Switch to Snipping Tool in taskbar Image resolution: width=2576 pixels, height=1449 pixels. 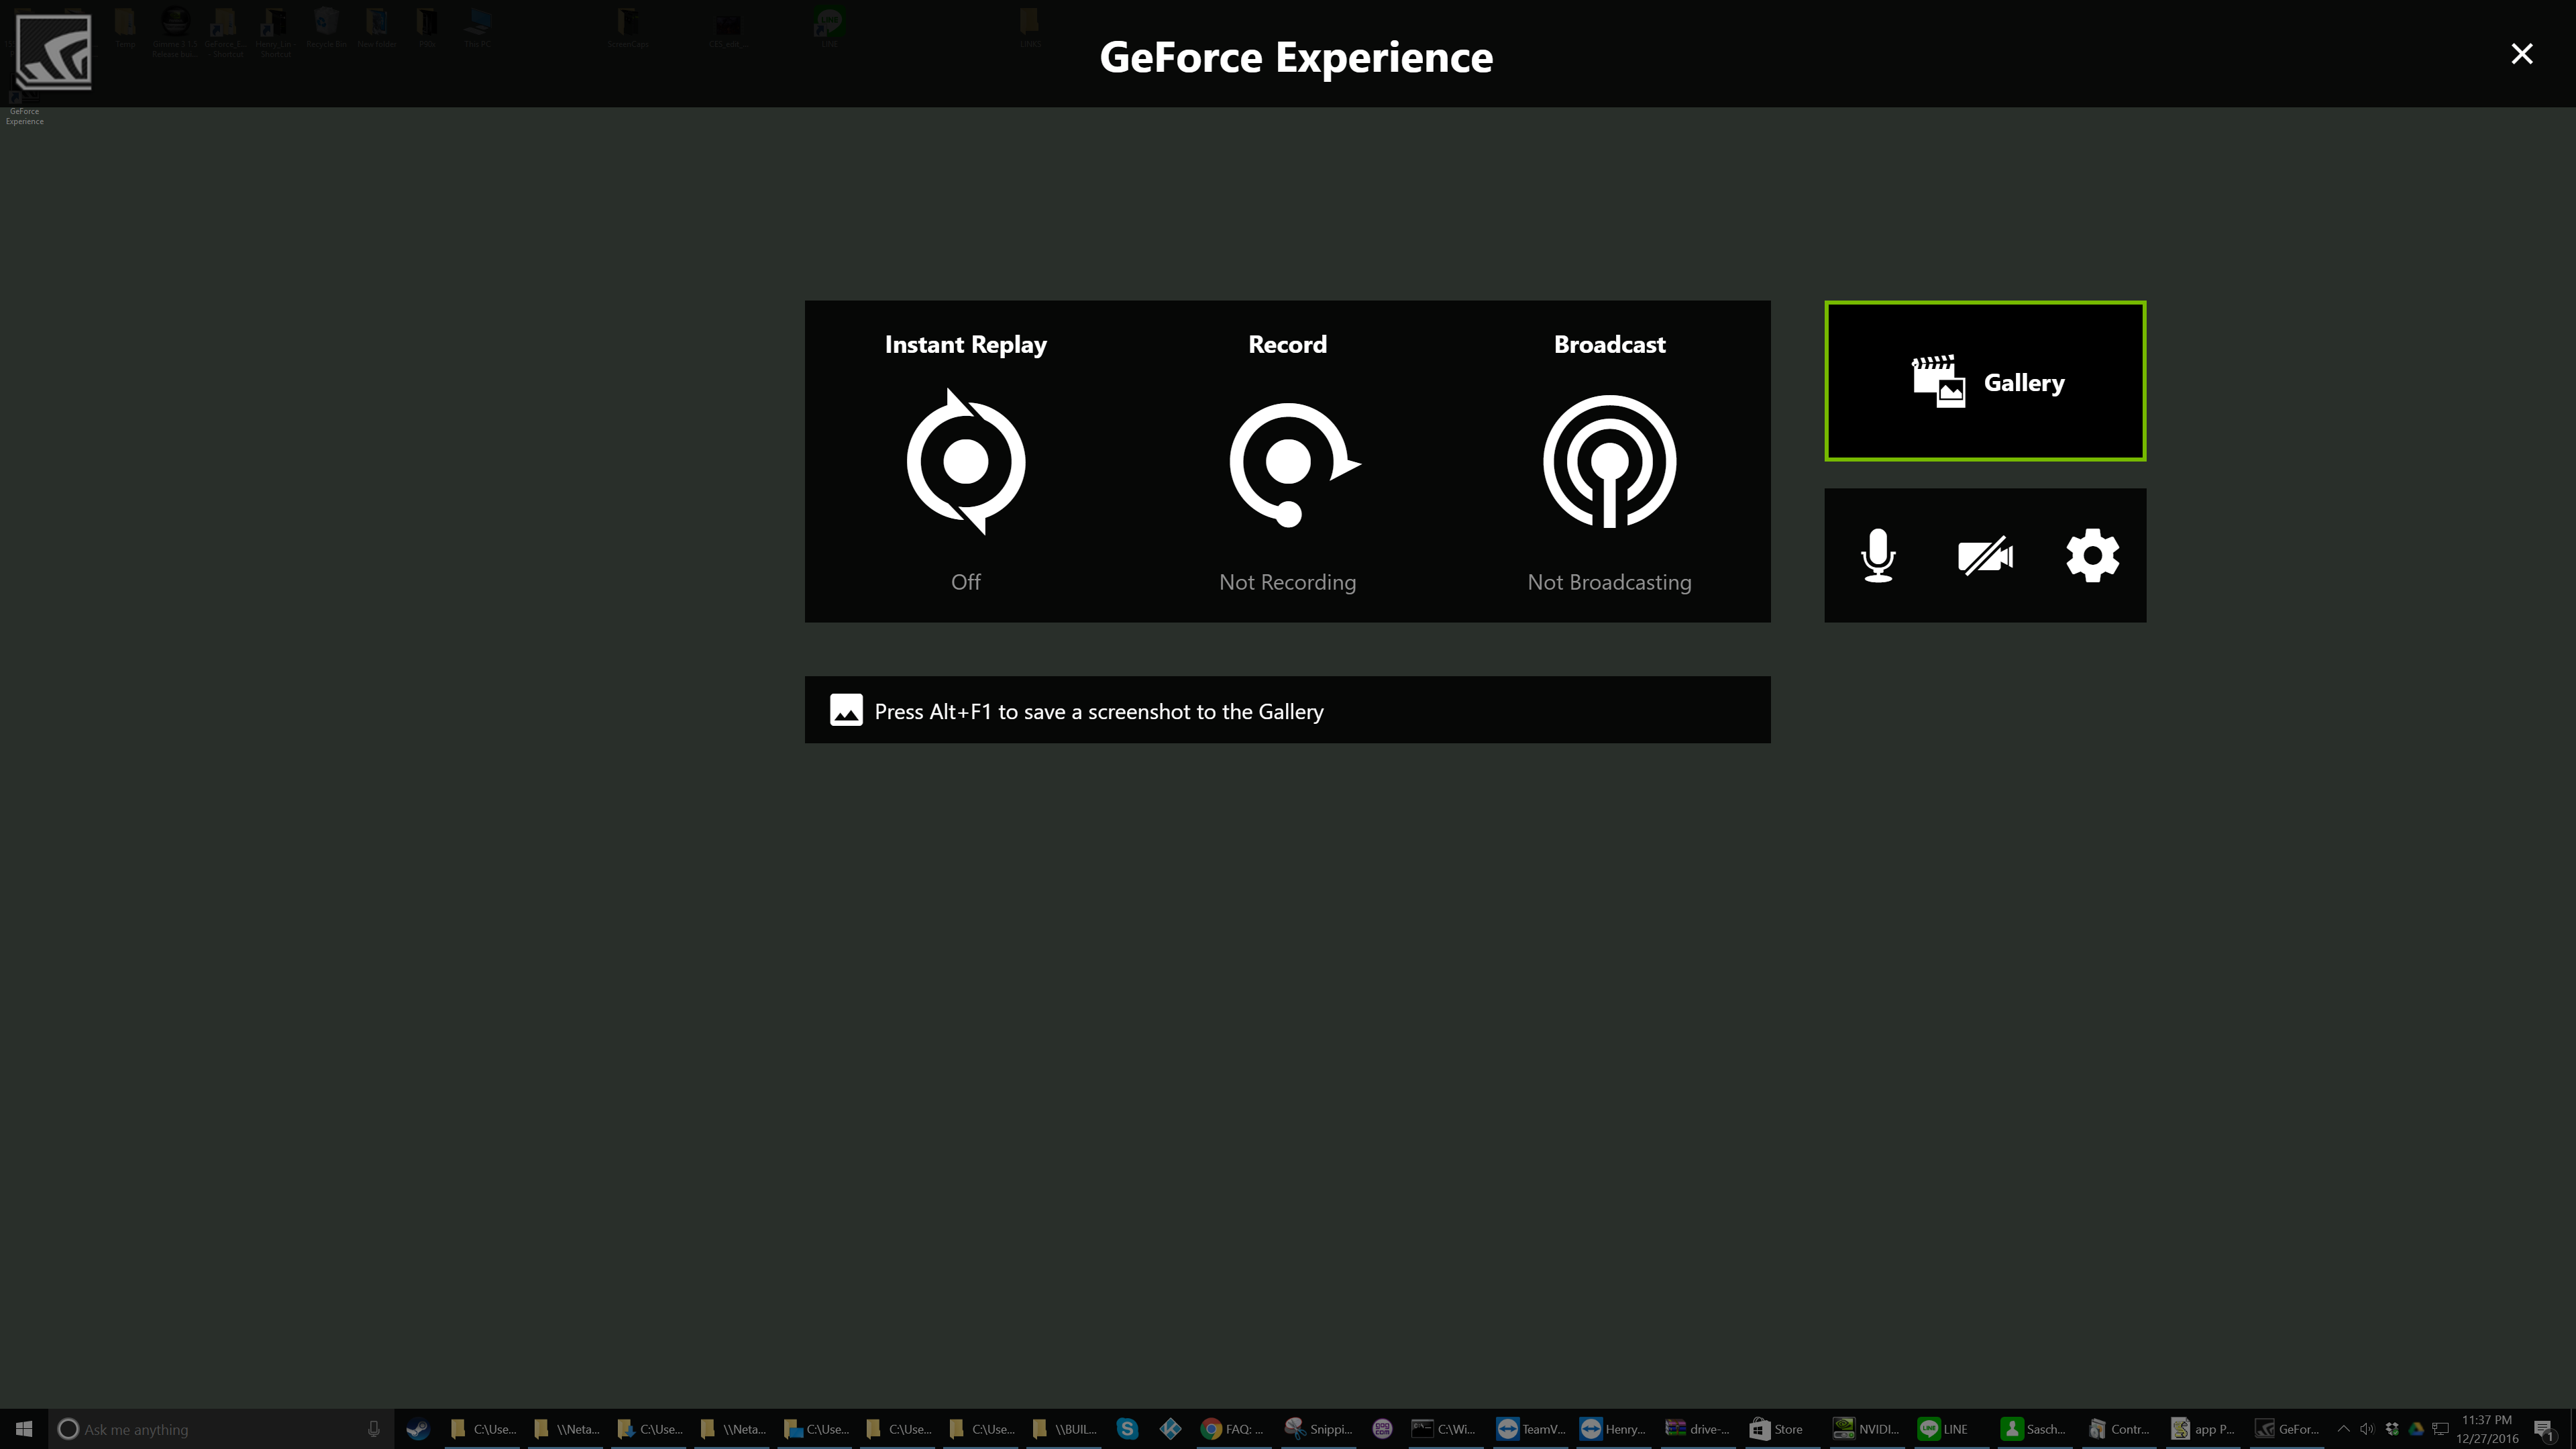coord(1318,1429)
